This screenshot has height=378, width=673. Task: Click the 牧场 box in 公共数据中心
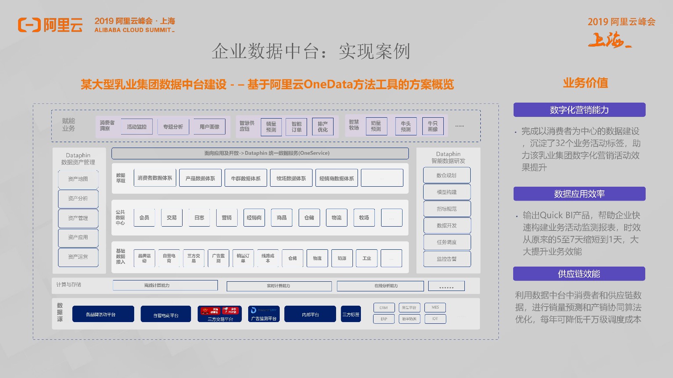click(x=364, y=217)
